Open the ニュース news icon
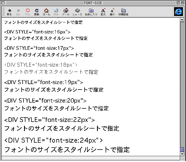 (77, 12)
